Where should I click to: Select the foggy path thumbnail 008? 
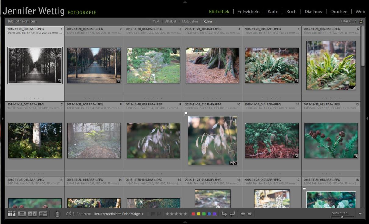click(94, 140)
